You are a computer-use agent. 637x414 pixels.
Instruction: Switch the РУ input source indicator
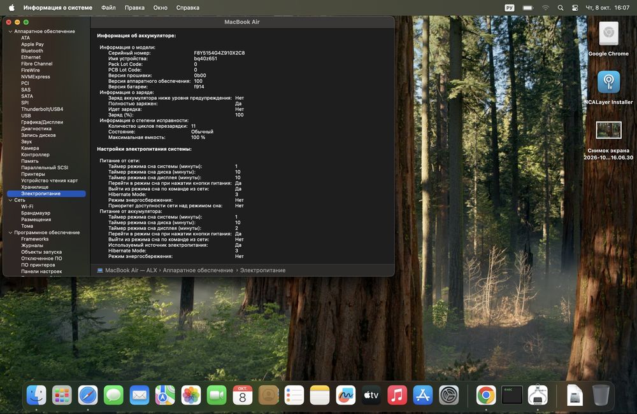pos(510,8)
